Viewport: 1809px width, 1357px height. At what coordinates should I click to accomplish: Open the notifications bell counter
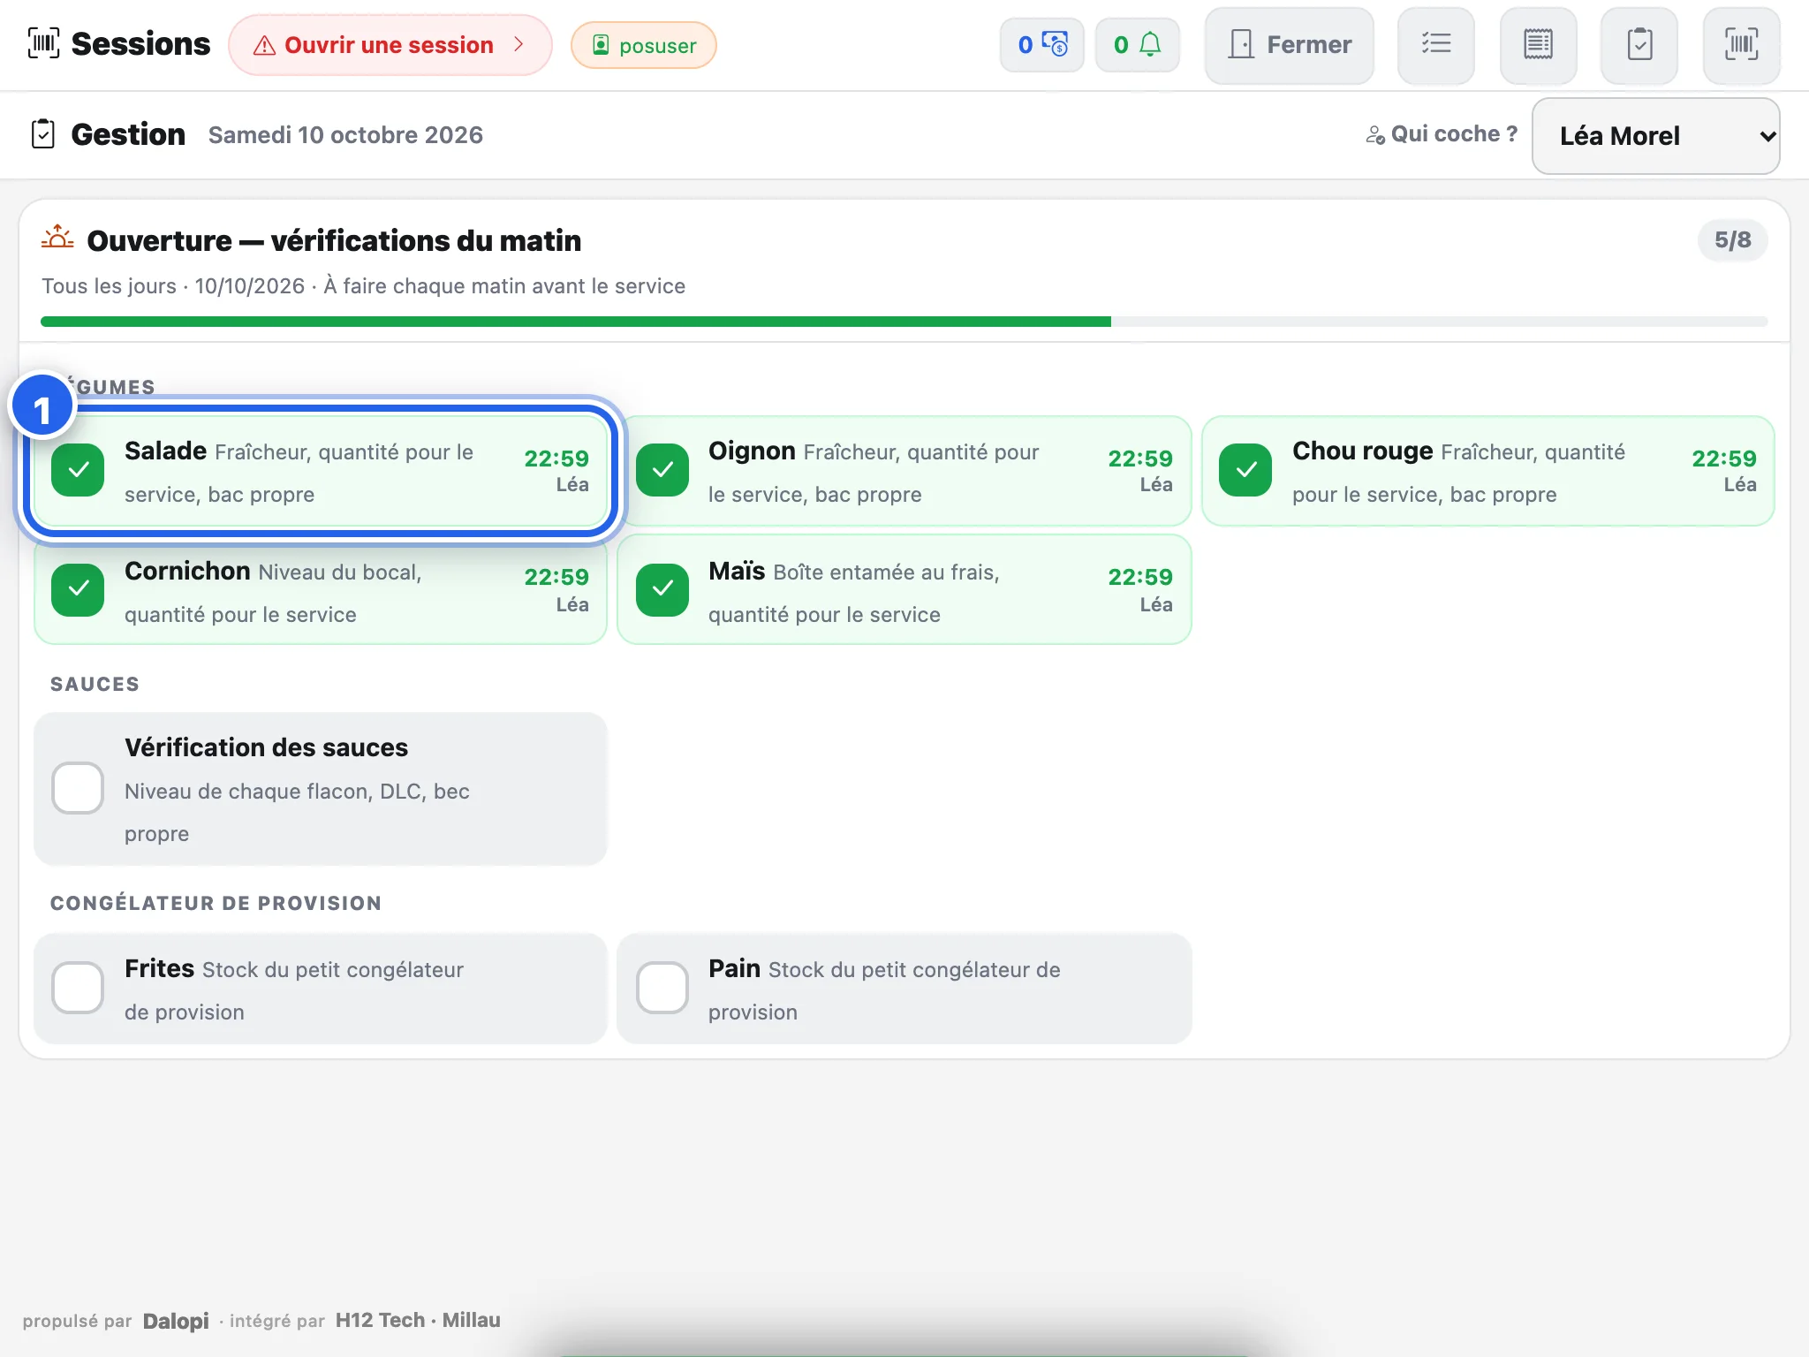pos(1138,44)
